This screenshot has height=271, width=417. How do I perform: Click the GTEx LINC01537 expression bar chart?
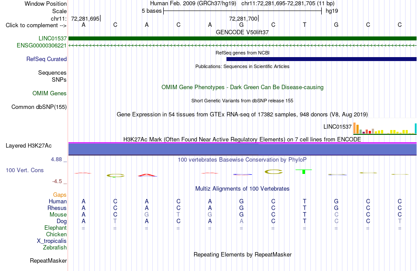[x=385, y=128]
